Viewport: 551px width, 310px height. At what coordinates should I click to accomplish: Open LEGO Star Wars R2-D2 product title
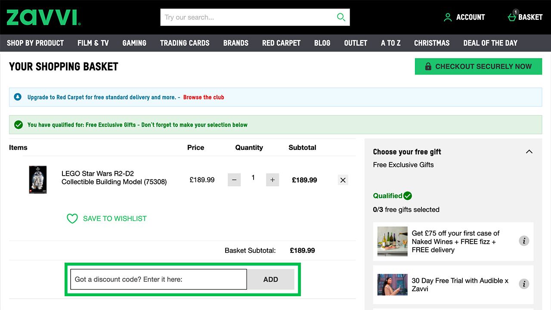(x=114, y=177)
